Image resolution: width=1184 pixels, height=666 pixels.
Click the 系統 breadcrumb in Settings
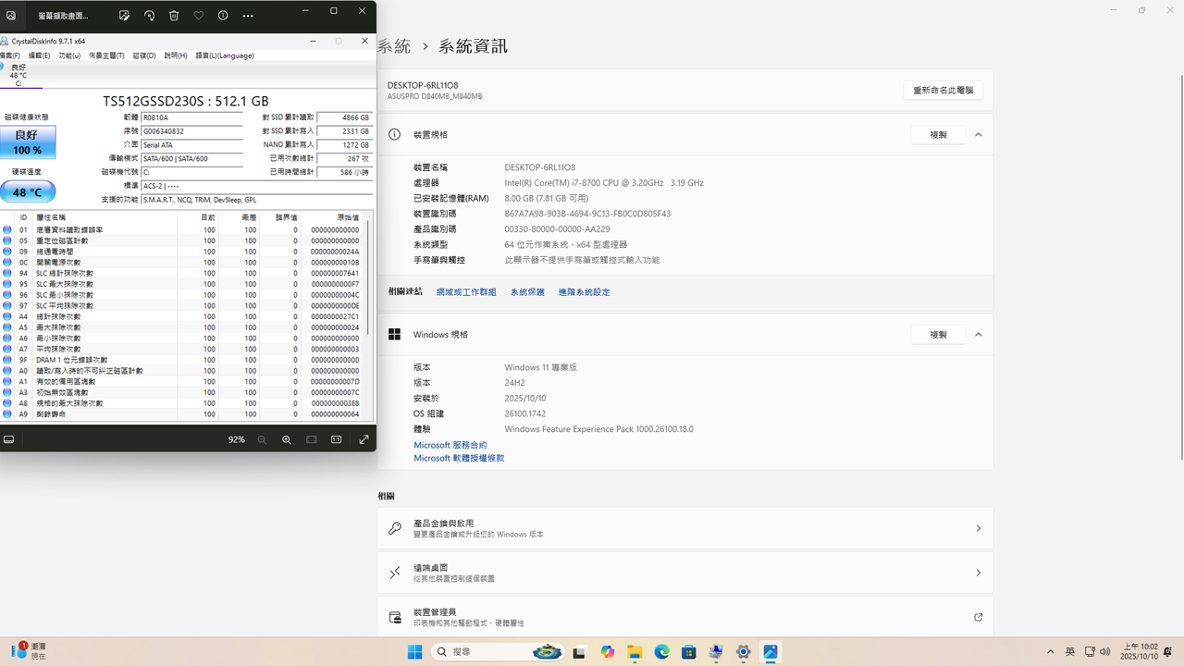coord(394,46)
